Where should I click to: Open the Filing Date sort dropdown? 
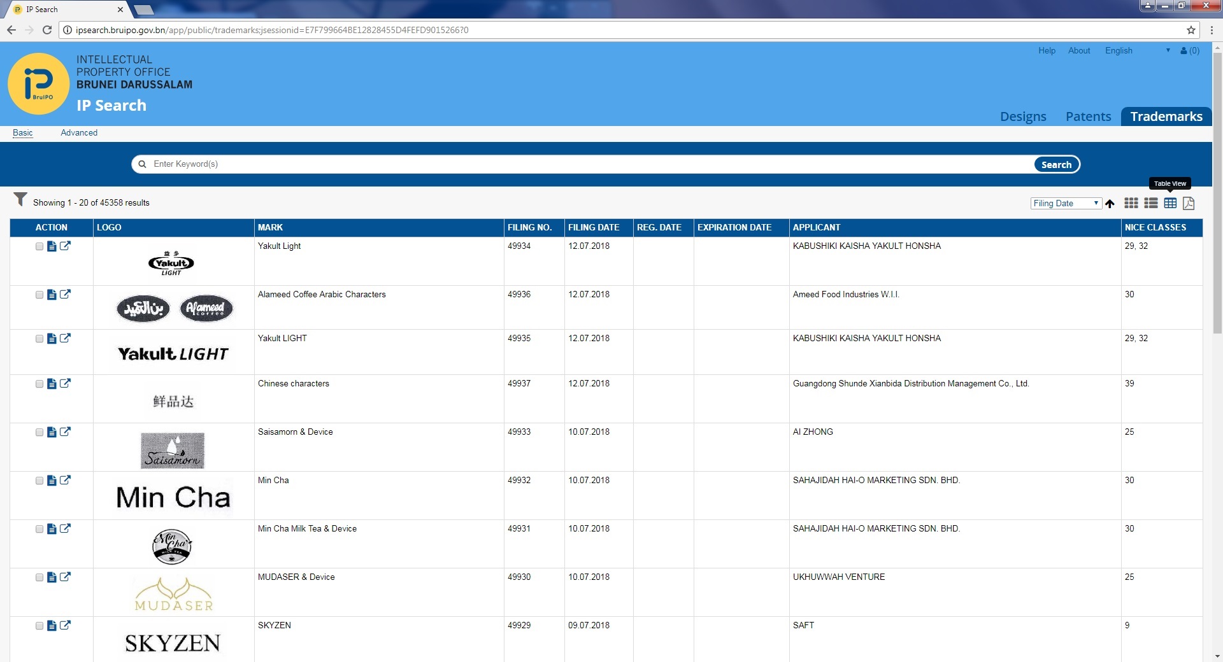(1066, 203)
